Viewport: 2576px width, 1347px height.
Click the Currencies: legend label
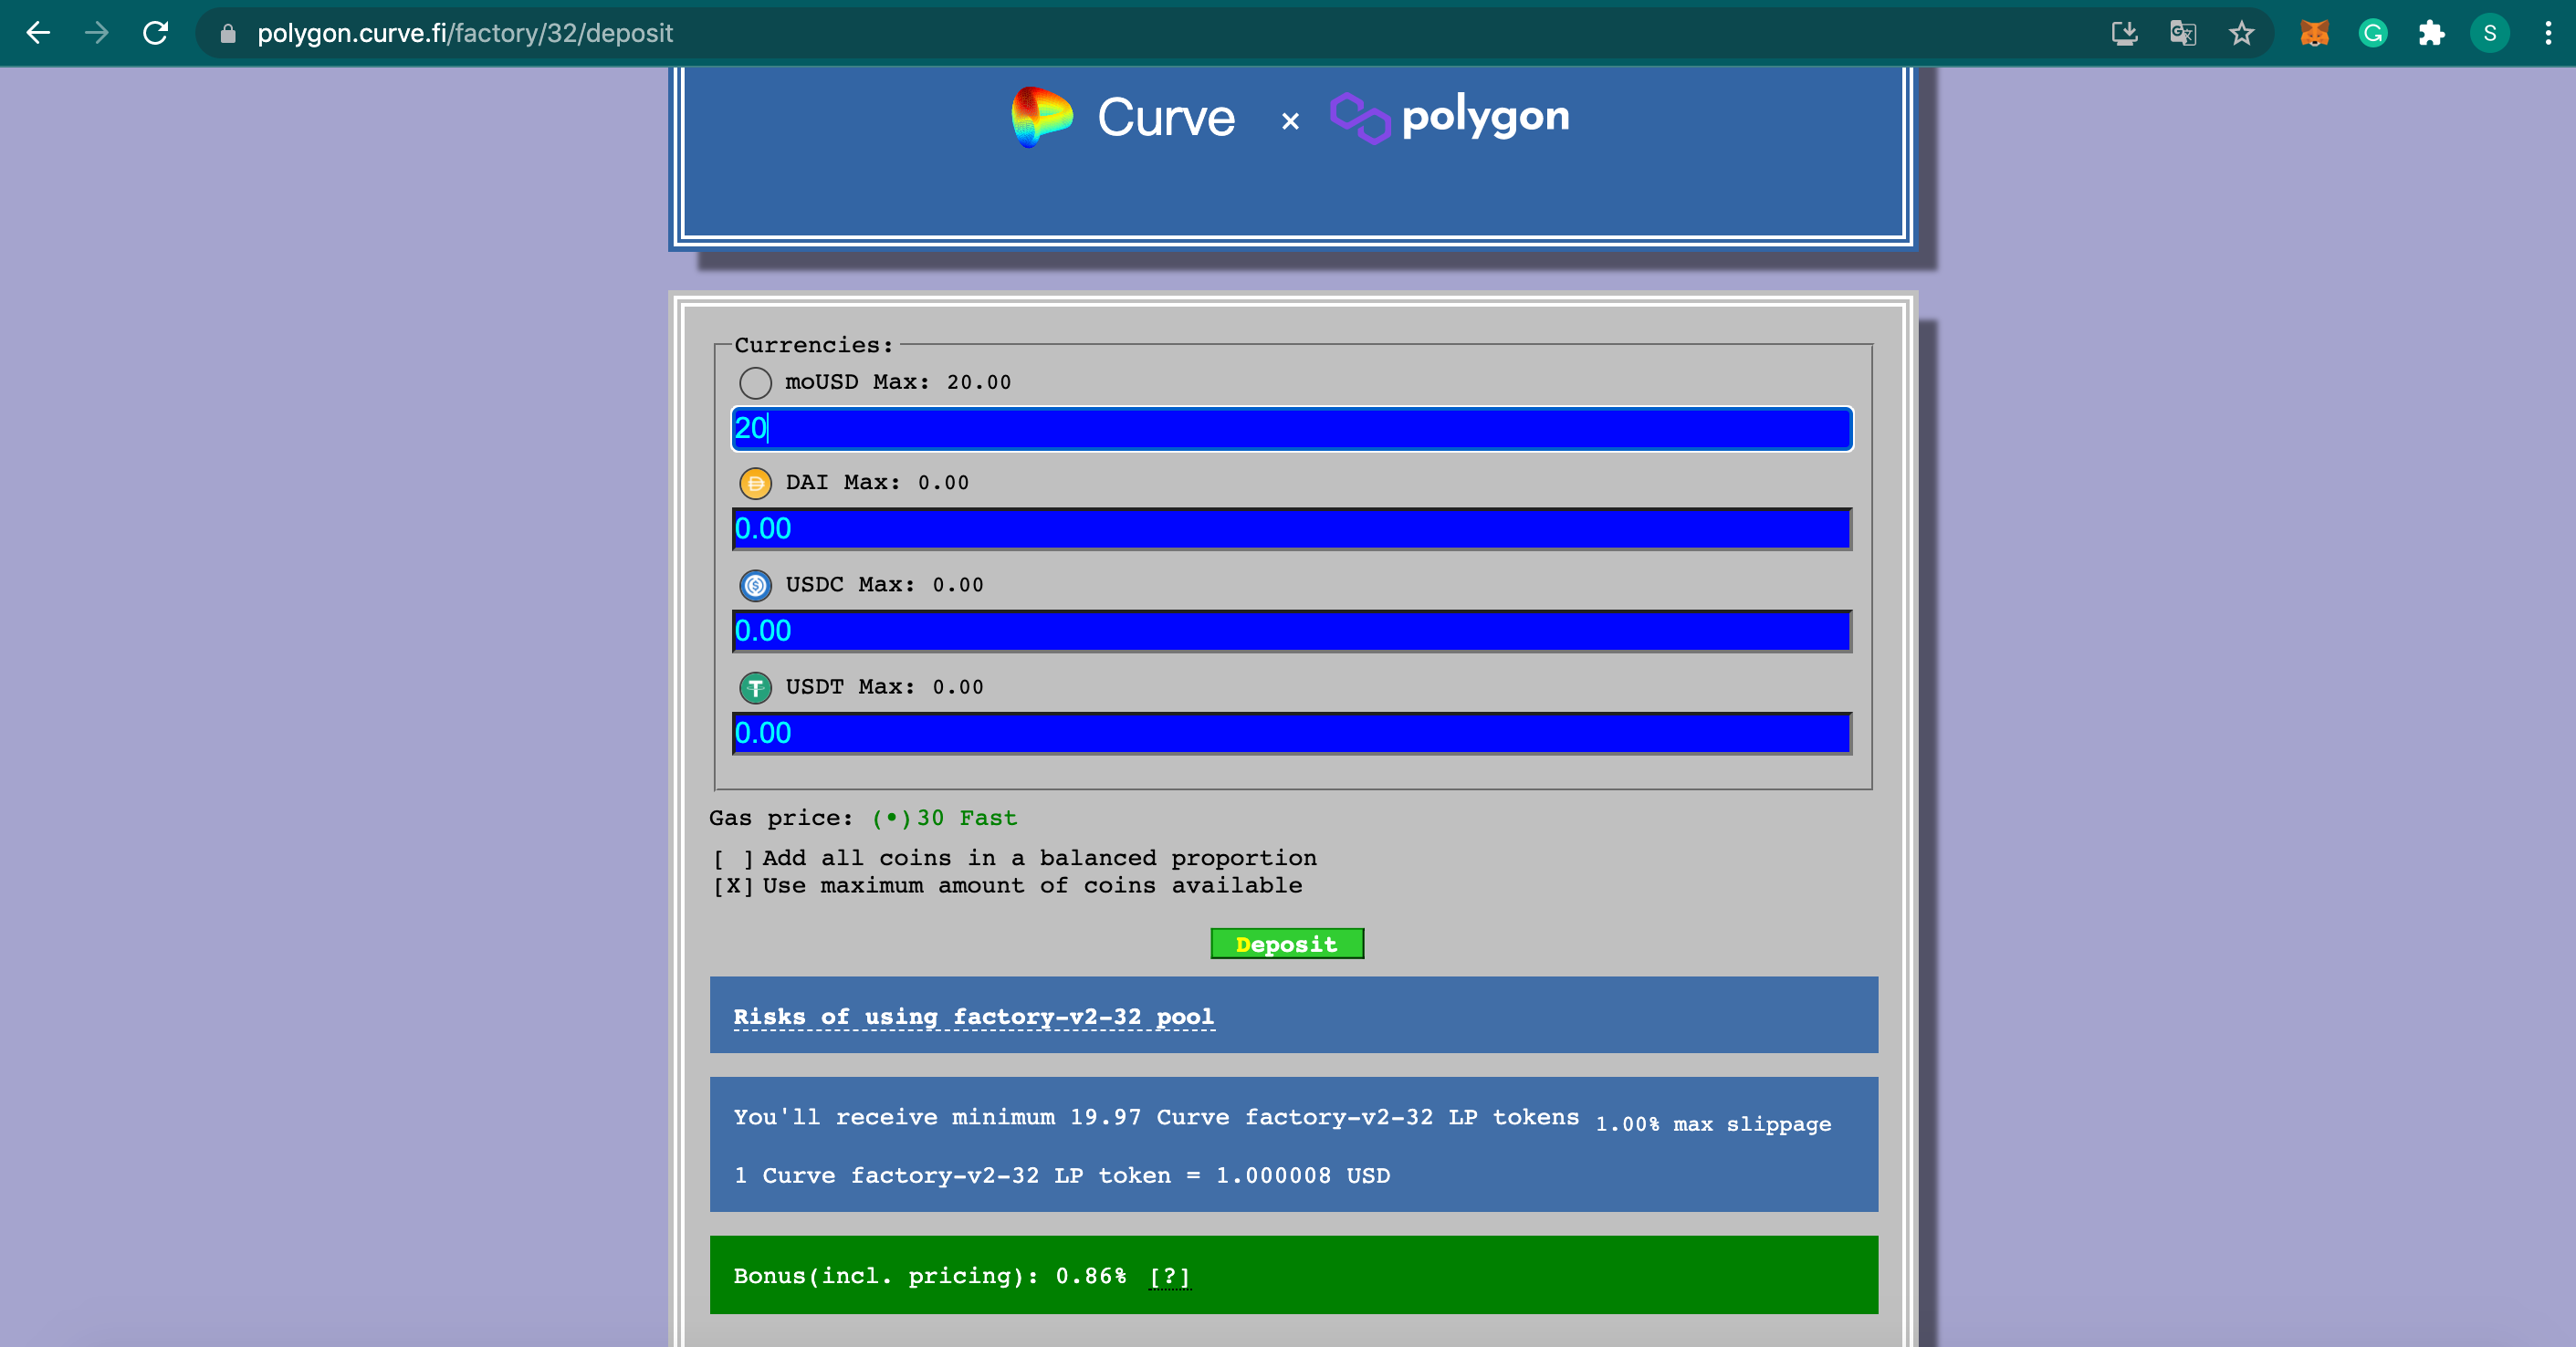pyautogui.click(x=813, y=345)
